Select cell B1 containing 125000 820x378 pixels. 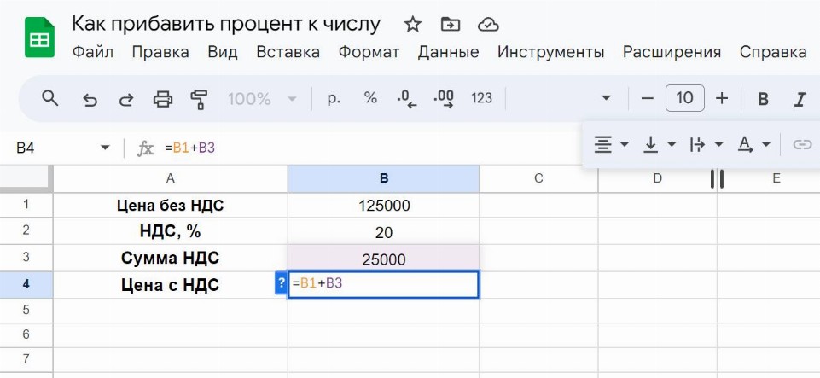point(383,206)
